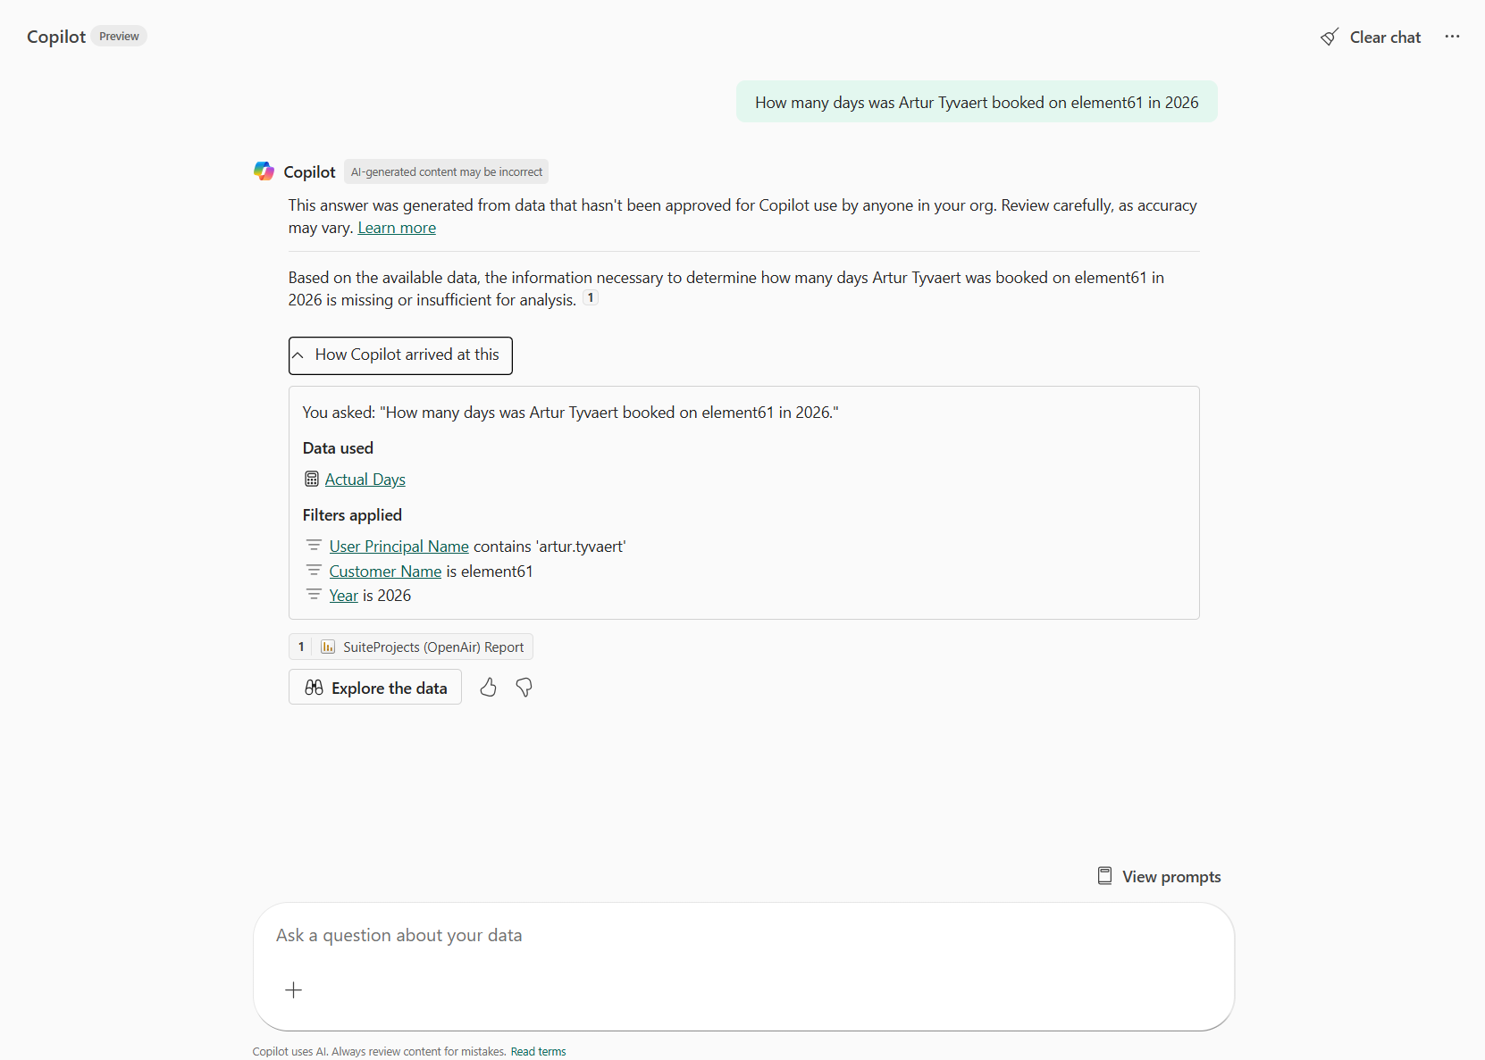
Task: Click the notebook icon beside View prompts
Action: (x=1105, y=876)
